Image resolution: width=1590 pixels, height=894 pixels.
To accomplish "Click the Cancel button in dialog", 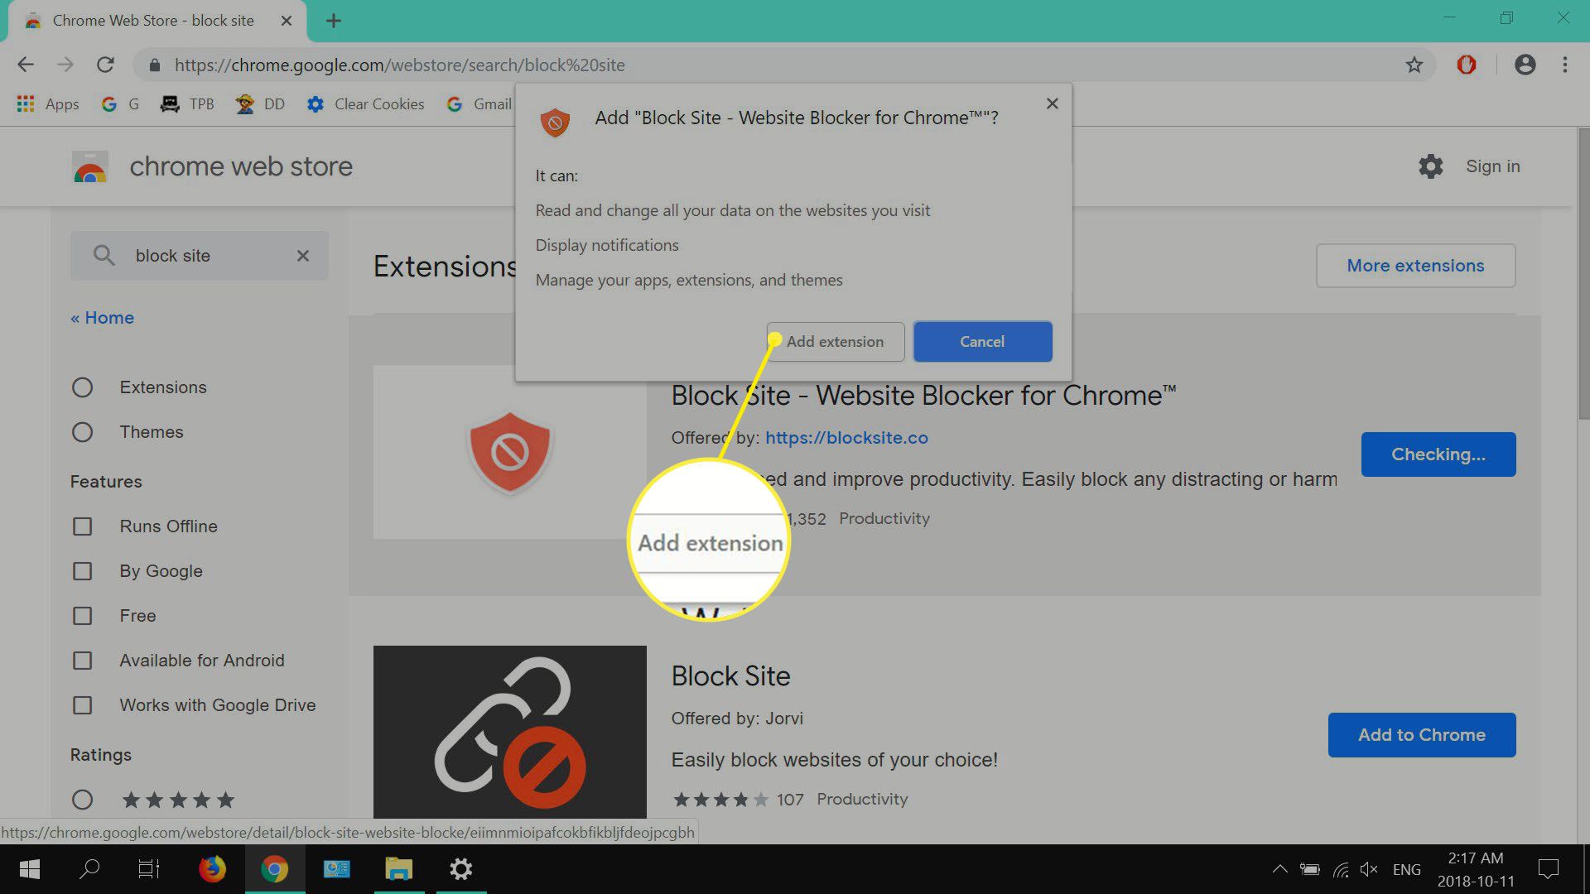I will coord(981,342).
